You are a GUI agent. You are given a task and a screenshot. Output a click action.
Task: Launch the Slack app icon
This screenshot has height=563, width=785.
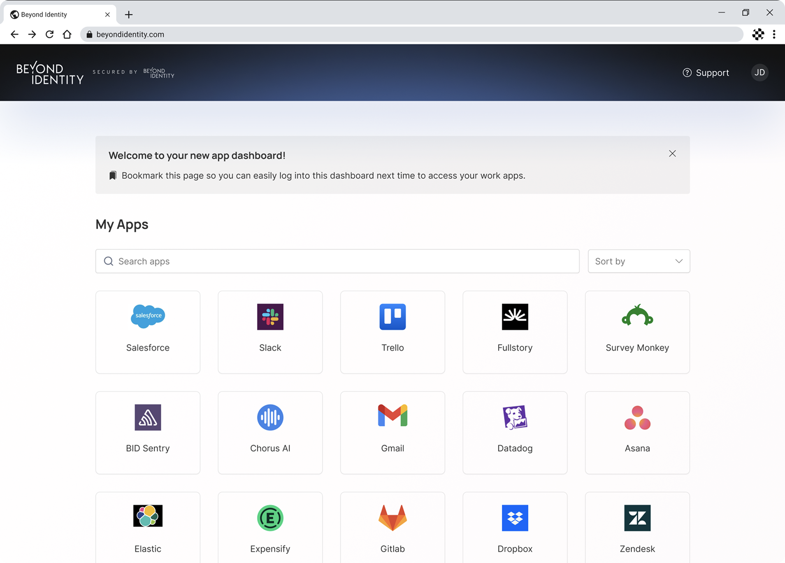[x=270, y=316]
